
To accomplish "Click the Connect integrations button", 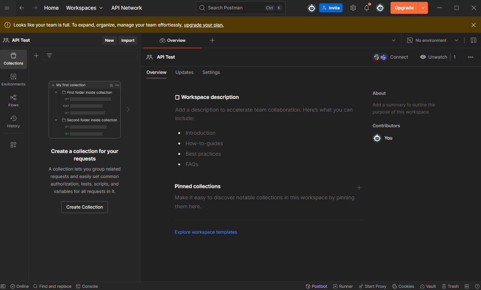I will pos(391,57).
